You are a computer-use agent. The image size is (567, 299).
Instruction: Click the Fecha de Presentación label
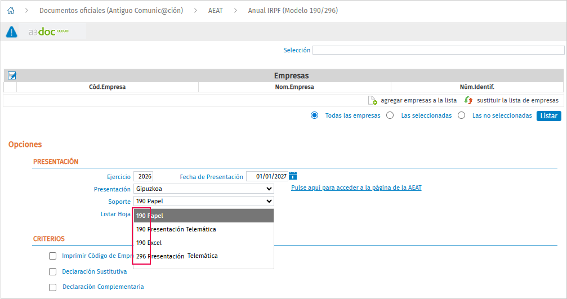[212, 177]
